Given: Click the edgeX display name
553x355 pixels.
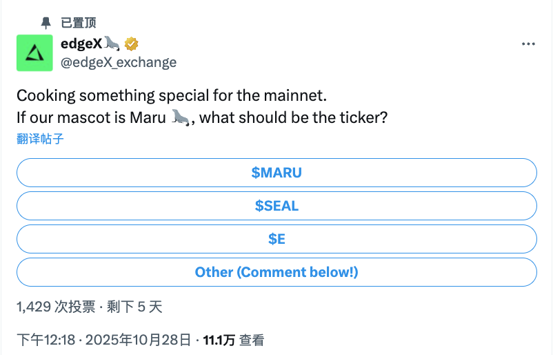Looking at the screenshot, I should click(81, 44).
